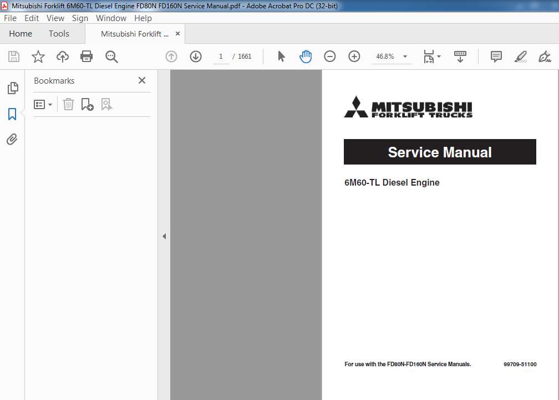Viewport: 559px width, 400px height.
Task: Expand the fit page options dropdown arrow
Action: (x=439, y=57)
